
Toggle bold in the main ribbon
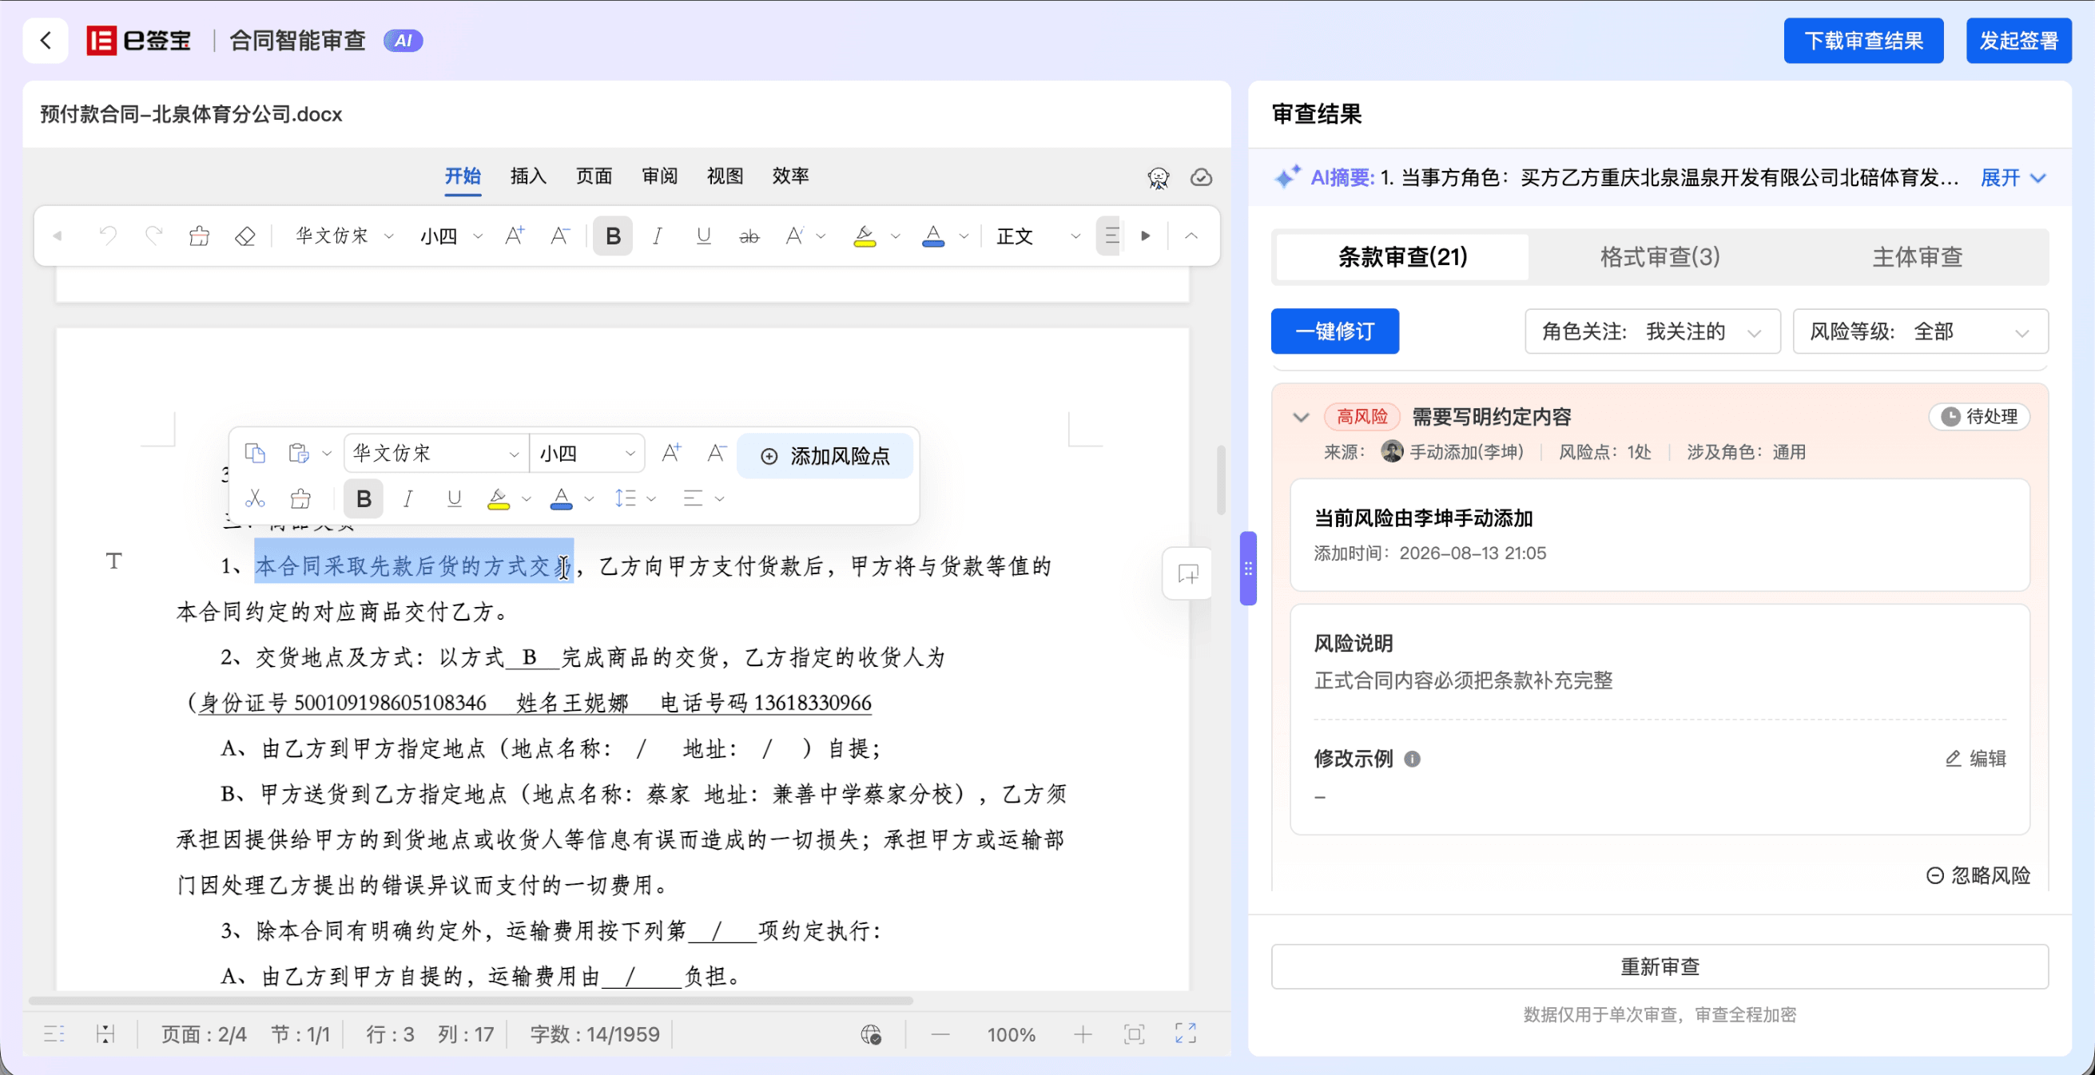(613, 236)
